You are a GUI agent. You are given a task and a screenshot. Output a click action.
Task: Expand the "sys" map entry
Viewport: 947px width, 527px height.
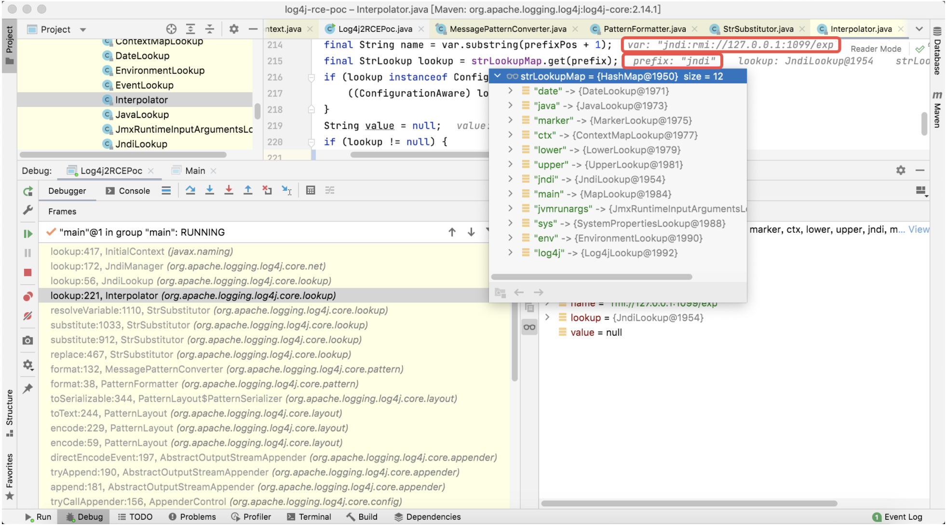pyautogui.click(x=510, y=223)
